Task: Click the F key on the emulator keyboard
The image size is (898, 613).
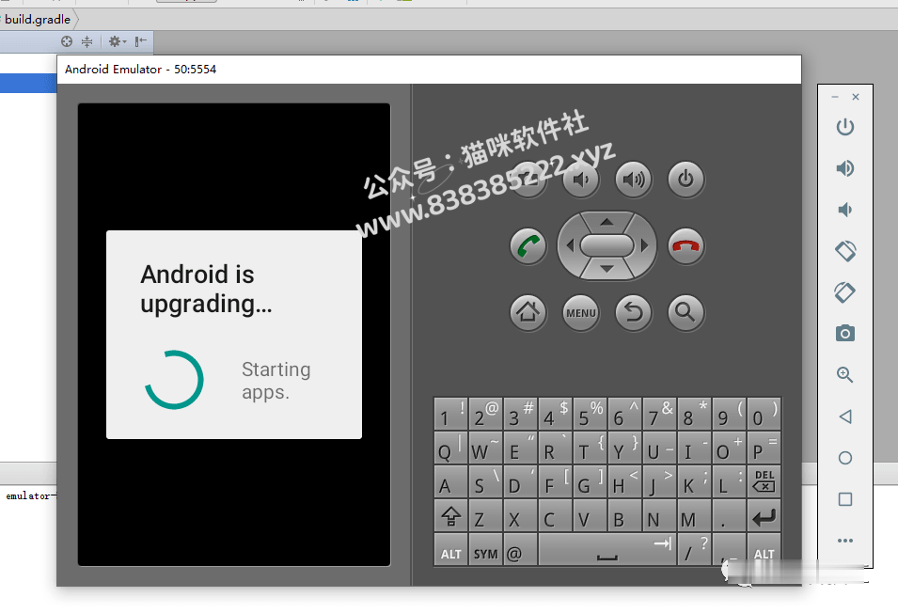Action: tap(555, 482)
